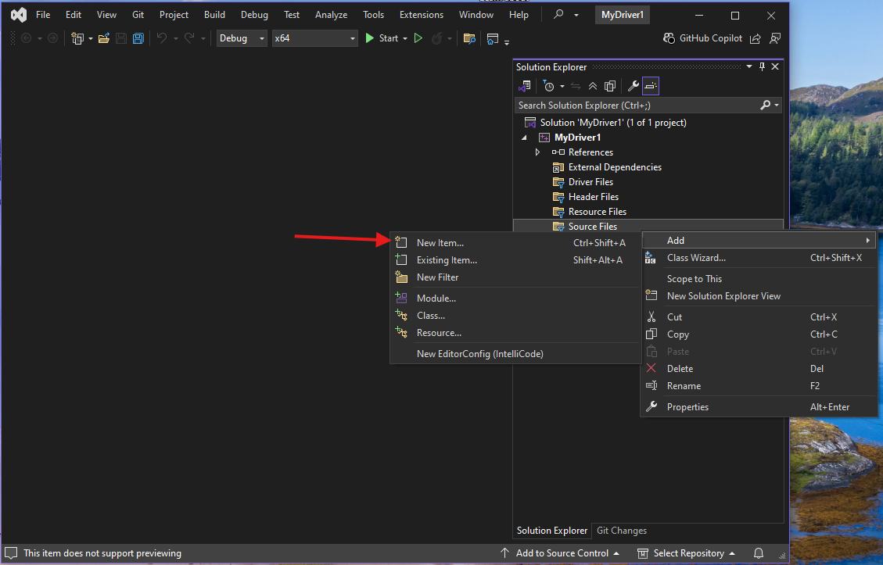Choose New Item... from Add submenu
This screenshot has height=565, width=883.
coord(515,242)
